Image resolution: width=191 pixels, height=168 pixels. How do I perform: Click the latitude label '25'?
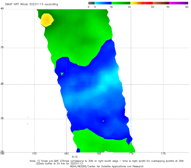pyautogui.click(x=2, y=118)
